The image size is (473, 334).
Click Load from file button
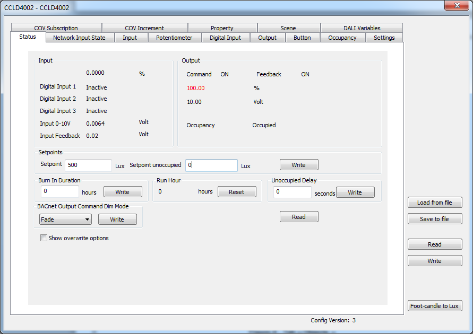[435, 203]
